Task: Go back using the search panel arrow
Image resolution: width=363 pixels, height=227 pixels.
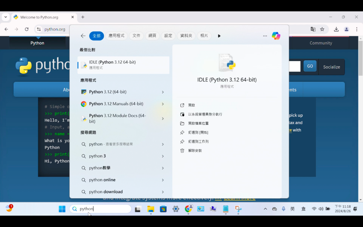Action: [83, 36]
